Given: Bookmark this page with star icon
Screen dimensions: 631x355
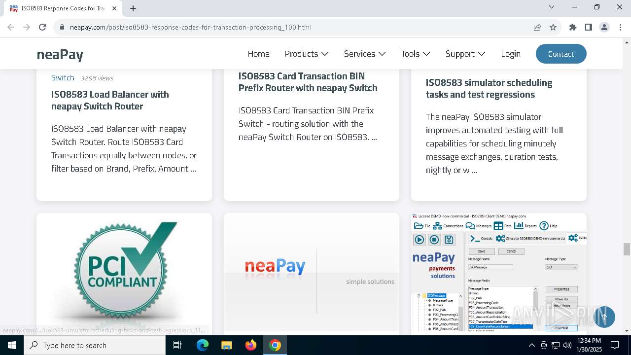Looking at the screenshot, I should 553,27.
